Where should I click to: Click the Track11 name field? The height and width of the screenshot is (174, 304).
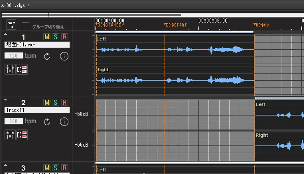click(37, 110)
